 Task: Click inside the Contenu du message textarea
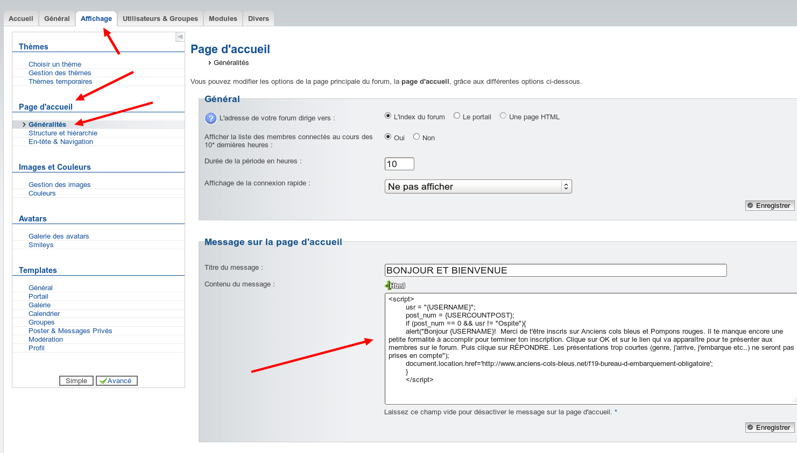click(x=590, y=348)
